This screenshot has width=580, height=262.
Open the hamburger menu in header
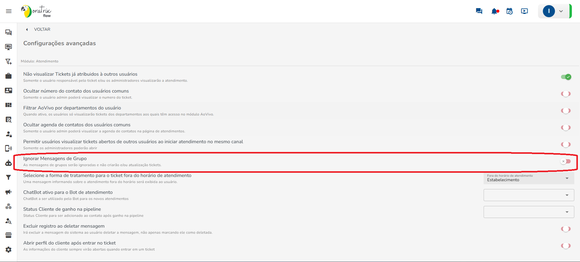tap(9, 11)
